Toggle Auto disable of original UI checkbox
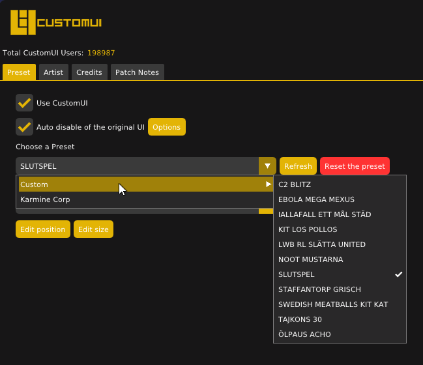The width and height of the screenshot is (423, 365). coord(25,126)
